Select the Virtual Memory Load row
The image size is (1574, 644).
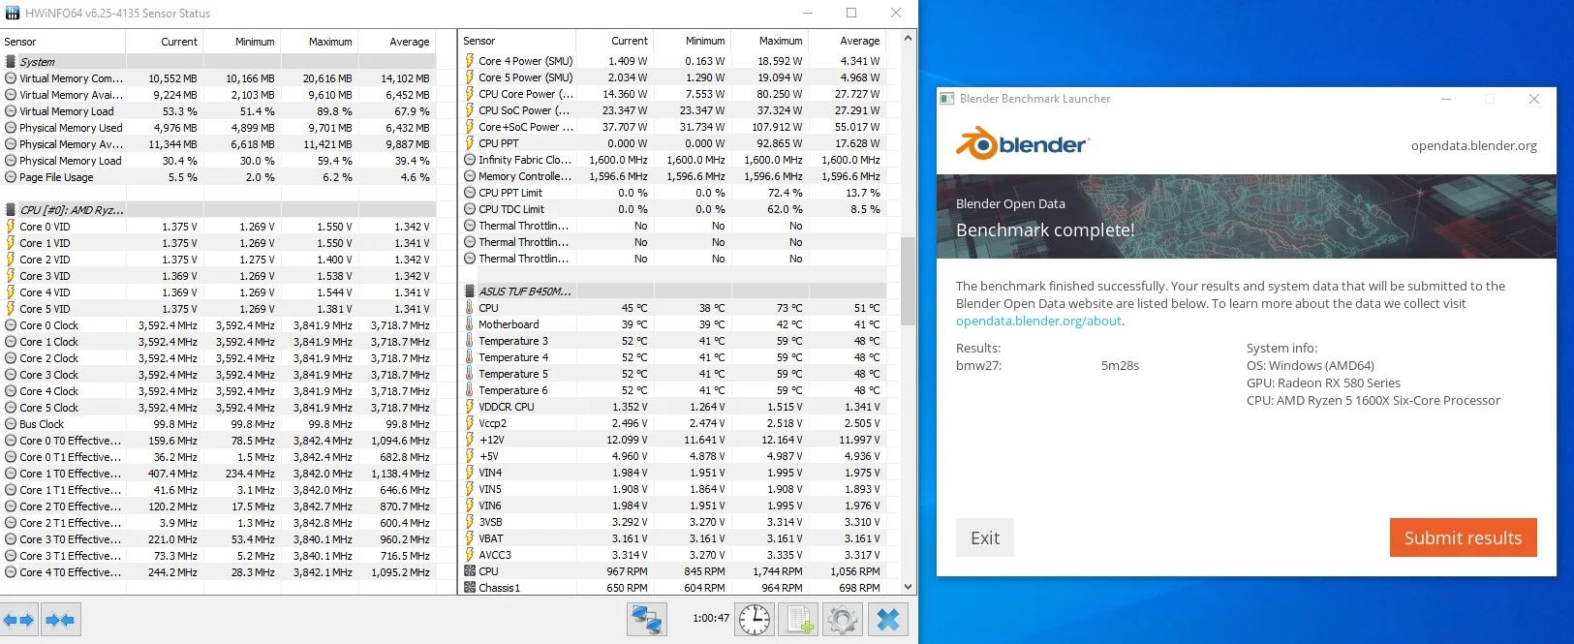pyautogui.click(x=218, y=111)
